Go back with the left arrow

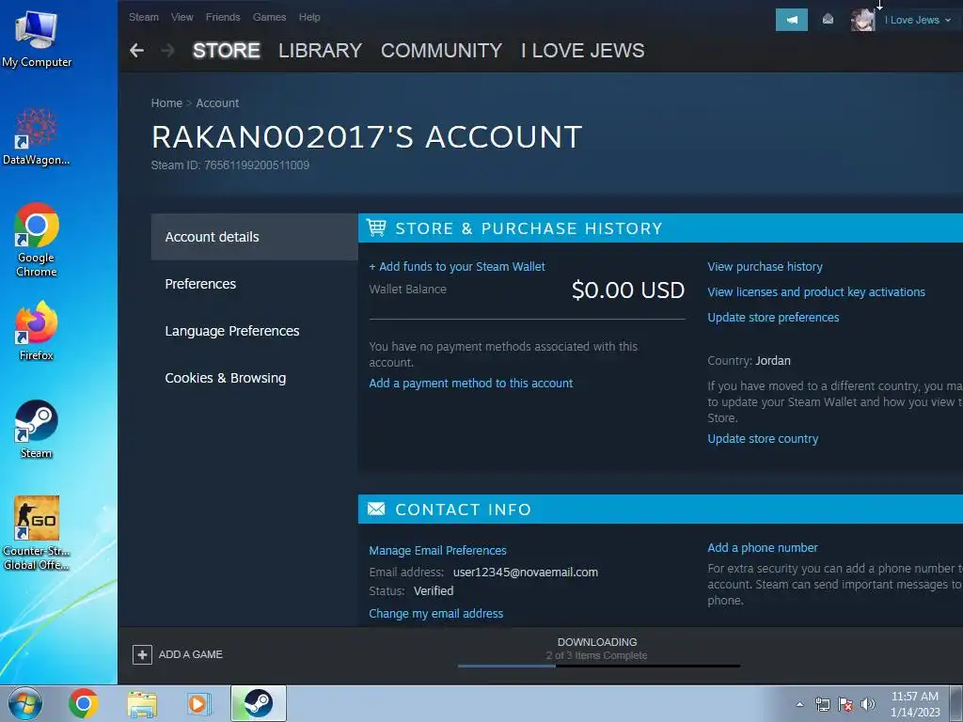coord(137,51)
